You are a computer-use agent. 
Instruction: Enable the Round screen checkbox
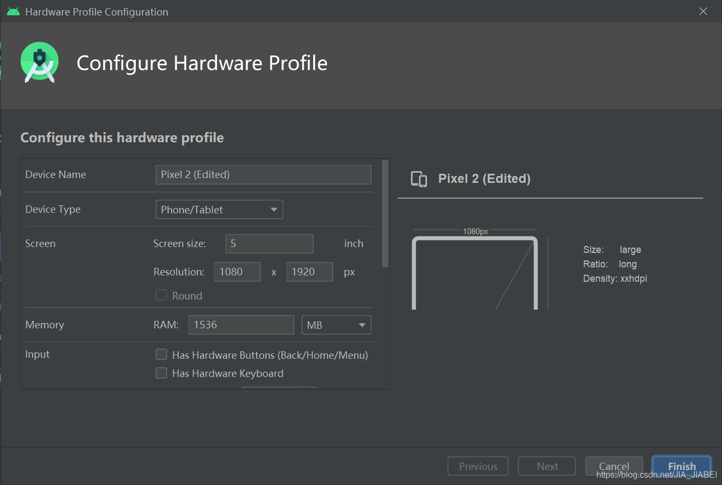point(161,295)
